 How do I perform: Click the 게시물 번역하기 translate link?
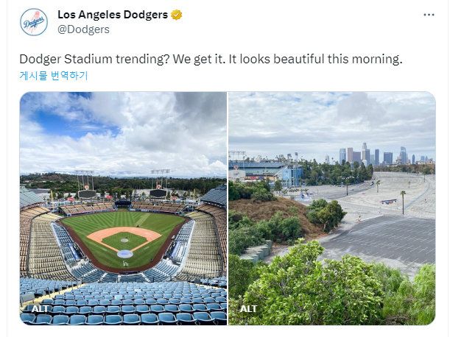[53, 75]
